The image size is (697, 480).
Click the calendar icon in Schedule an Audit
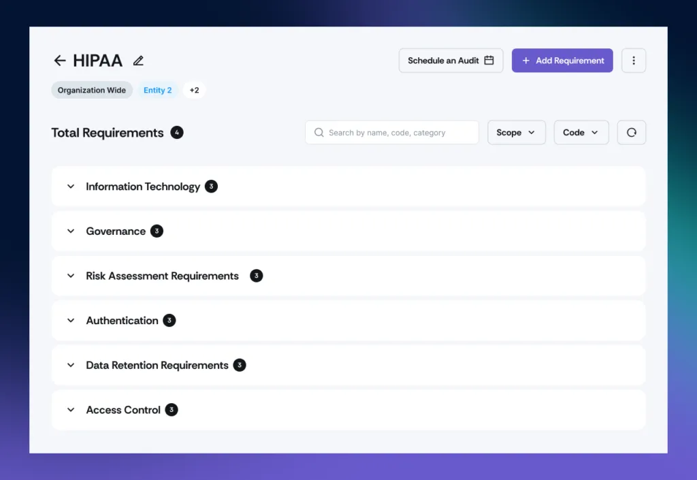(x=489, y=61)
